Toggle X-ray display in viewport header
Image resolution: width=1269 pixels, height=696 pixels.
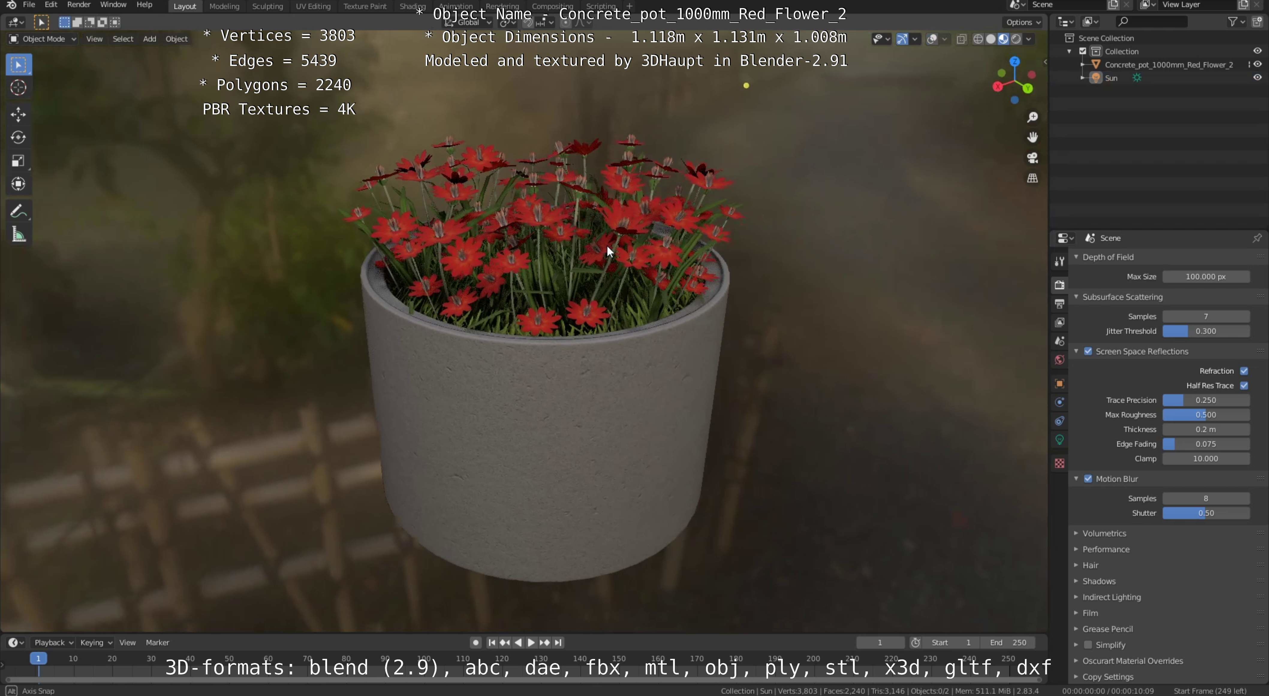point(961,39)
